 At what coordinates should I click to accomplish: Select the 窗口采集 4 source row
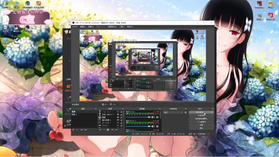click(111, 120)
